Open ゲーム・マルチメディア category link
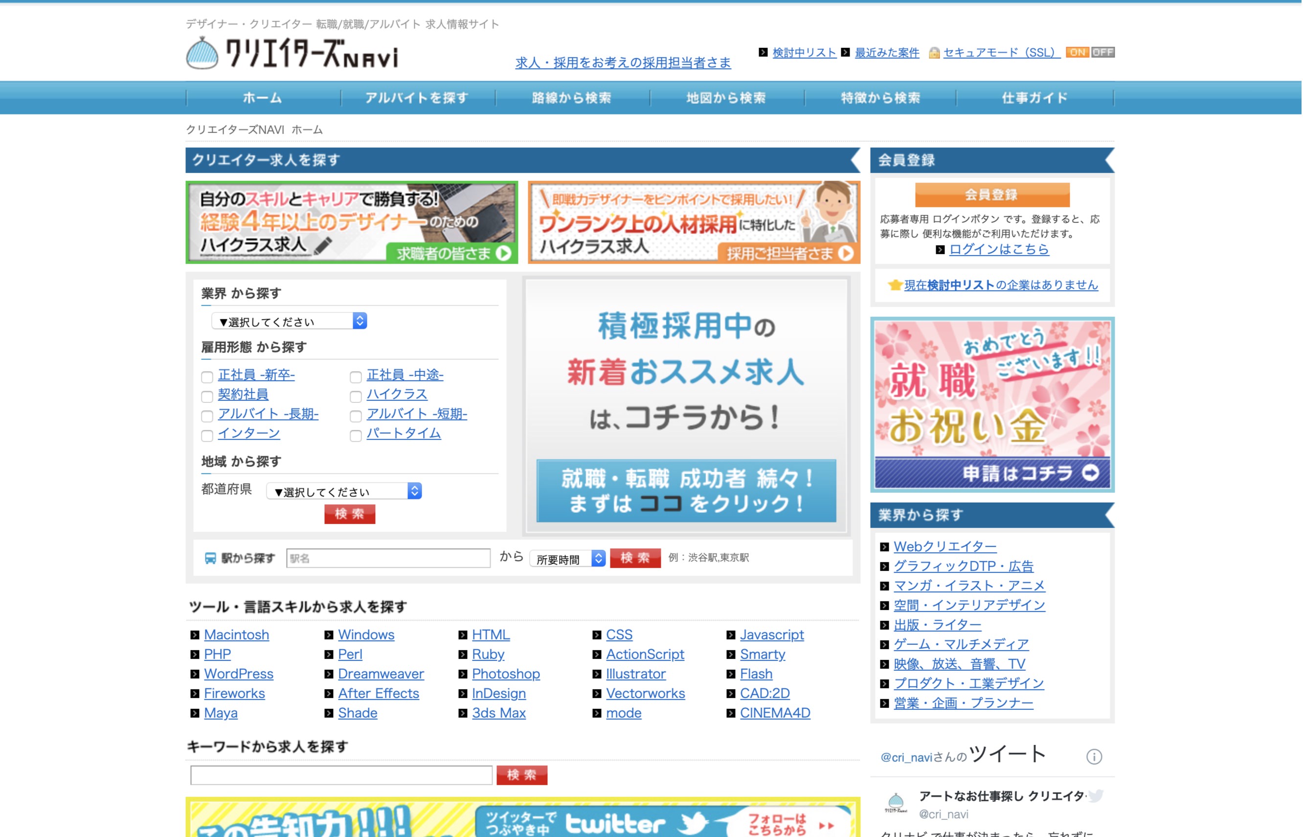 point(961,644)
